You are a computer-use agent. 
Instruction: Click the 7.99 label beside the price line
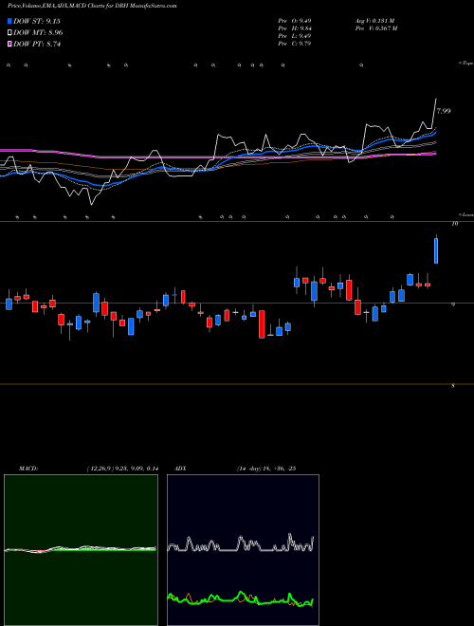coord(444,111)
